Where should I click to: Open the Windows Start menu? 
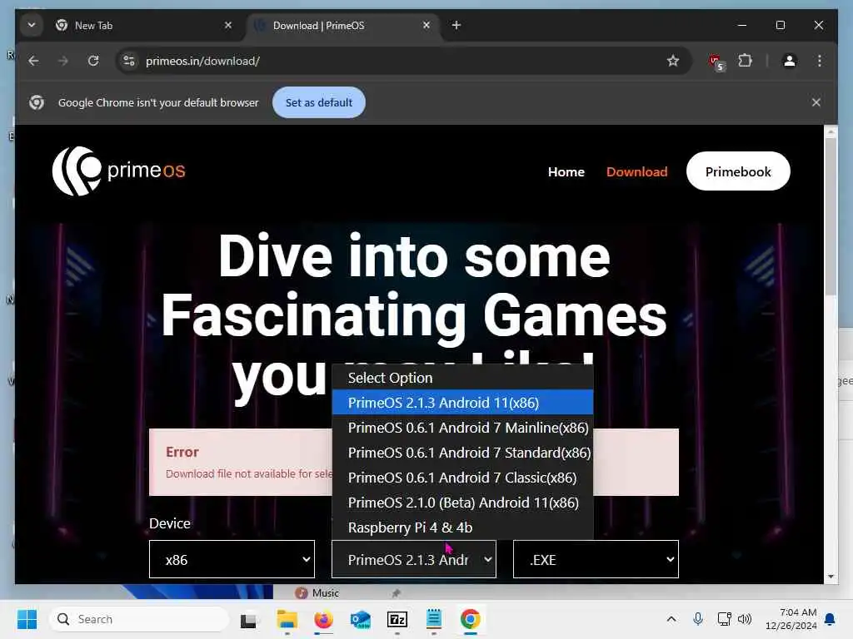pyautogui.click(x=27, y=619)
